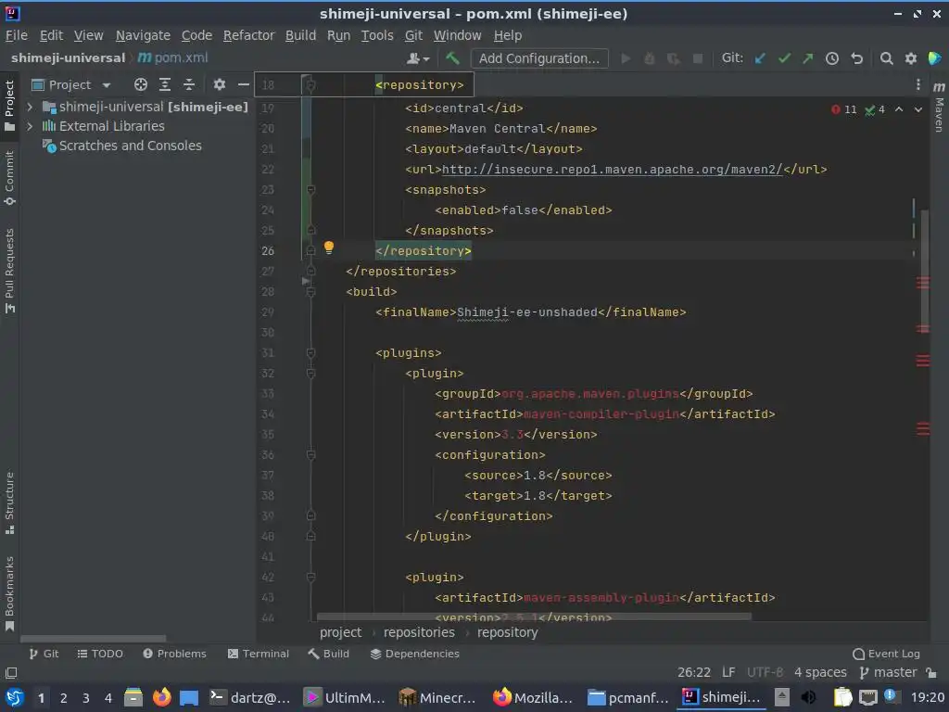
Task: Open the Event Log
Action: tap(887, 654)
